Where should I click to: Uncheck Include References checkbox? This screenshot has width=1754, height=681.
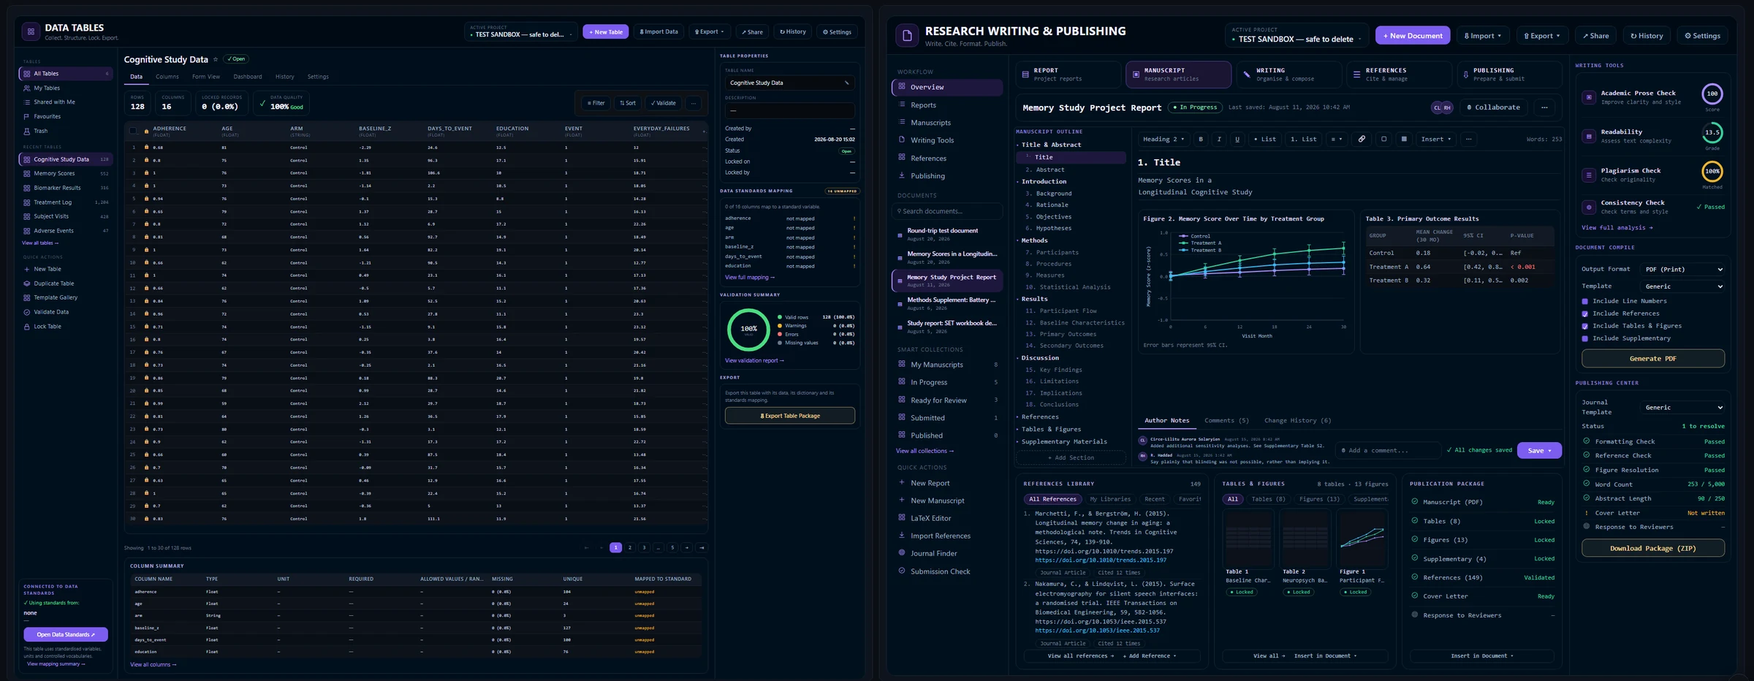1585,313
